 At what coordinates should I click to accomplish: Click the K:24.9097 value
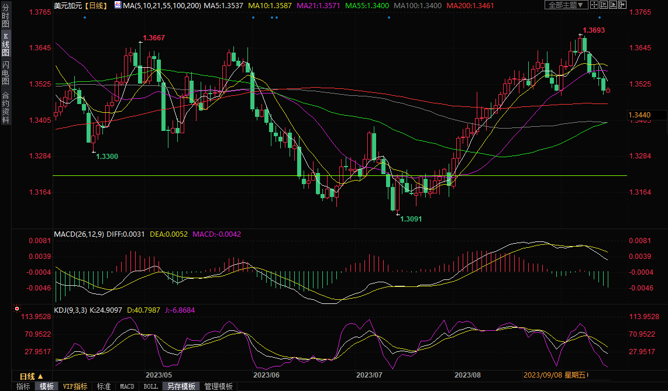(x=106, y=310)
